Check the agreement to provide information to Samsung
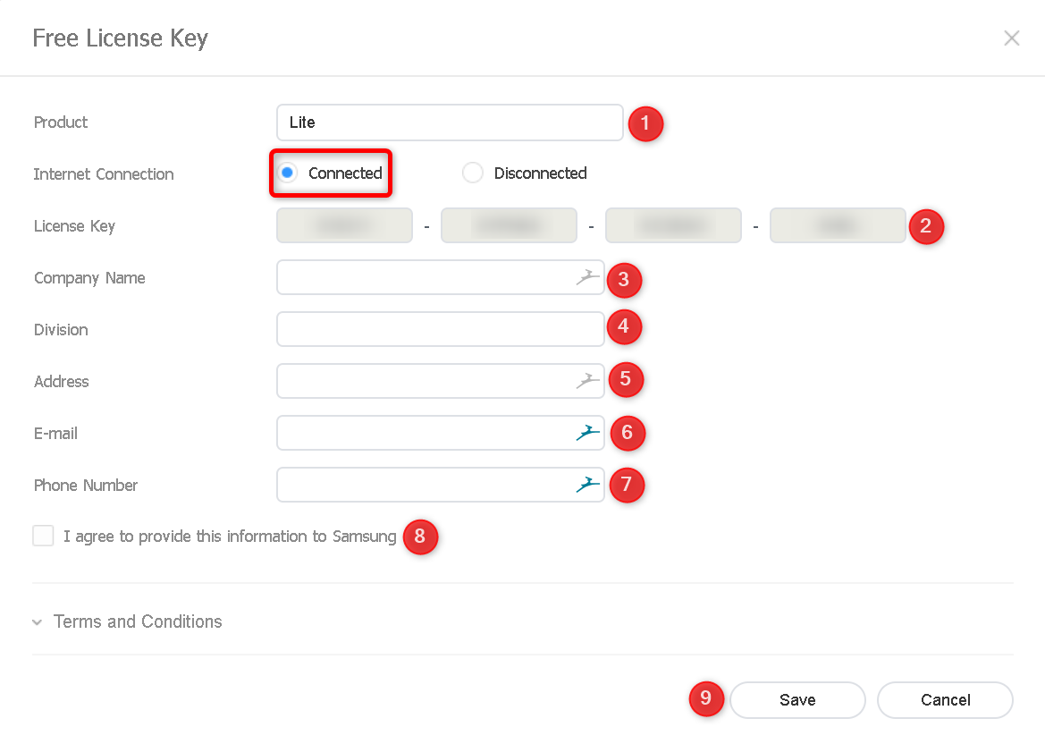Viewport: 1045px width, 744px height. point(42,536)
